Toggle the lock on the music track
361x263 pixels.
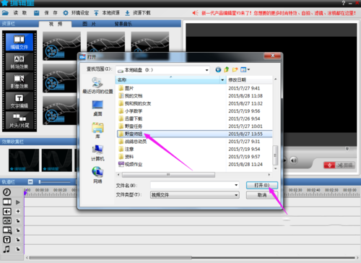(18, 249)
